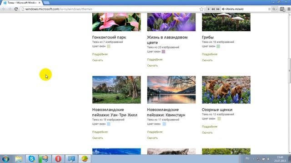Click 'Тема из 7 изображений' text
Screen dimensions: 291x163
pyautogui.click(x=107, y=42)
